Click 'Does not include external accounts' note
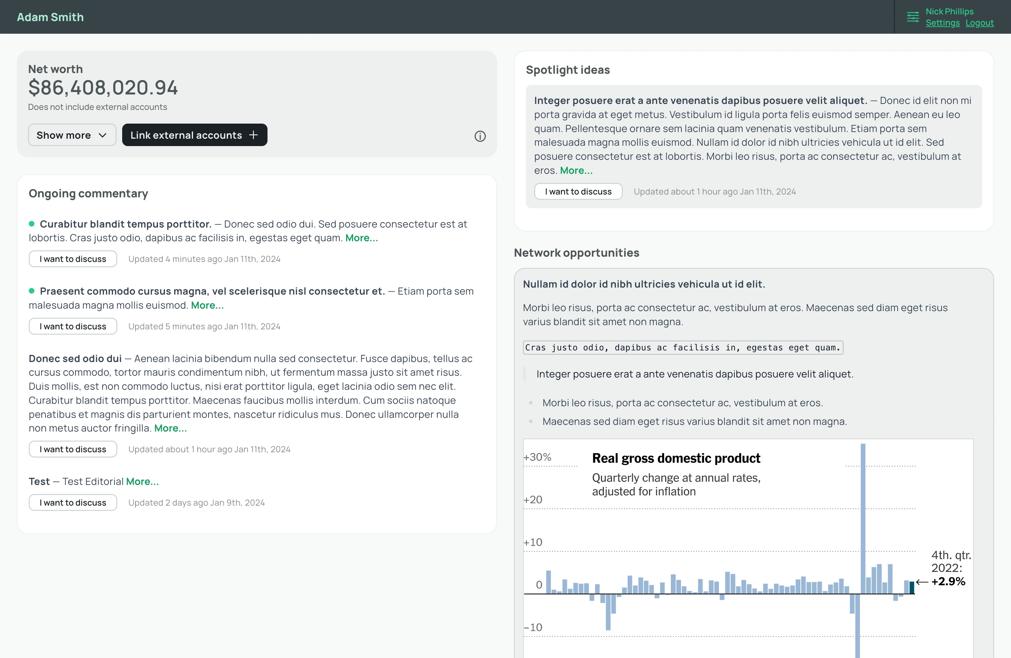 (98, 107)
